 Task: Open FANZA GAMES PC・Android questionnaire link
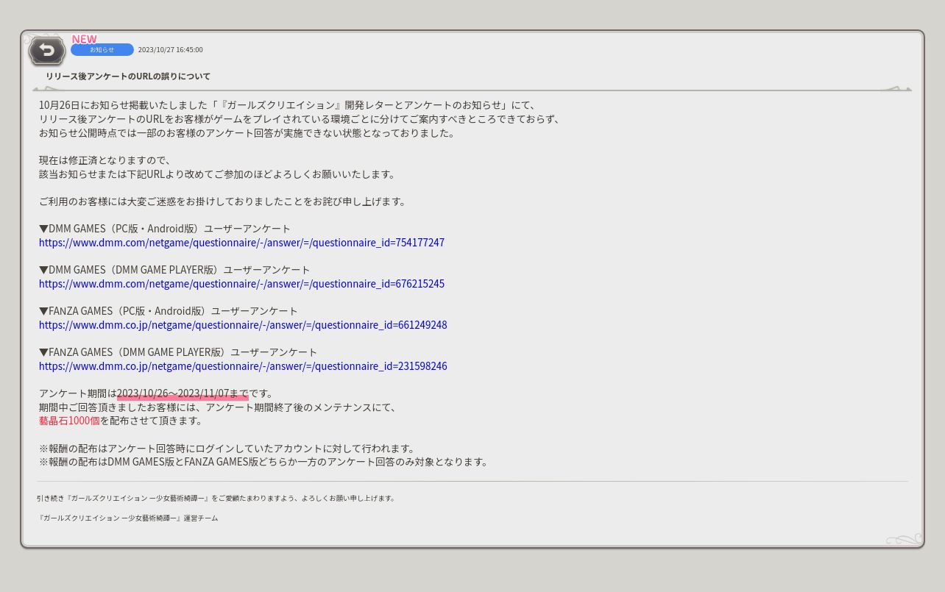pyautogui.click(x=243, y=325)
